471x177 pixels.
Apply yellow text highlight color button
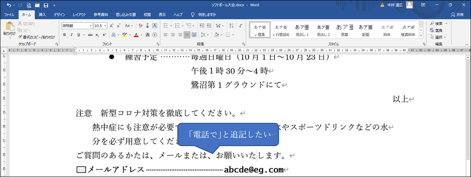pos(125,35)
